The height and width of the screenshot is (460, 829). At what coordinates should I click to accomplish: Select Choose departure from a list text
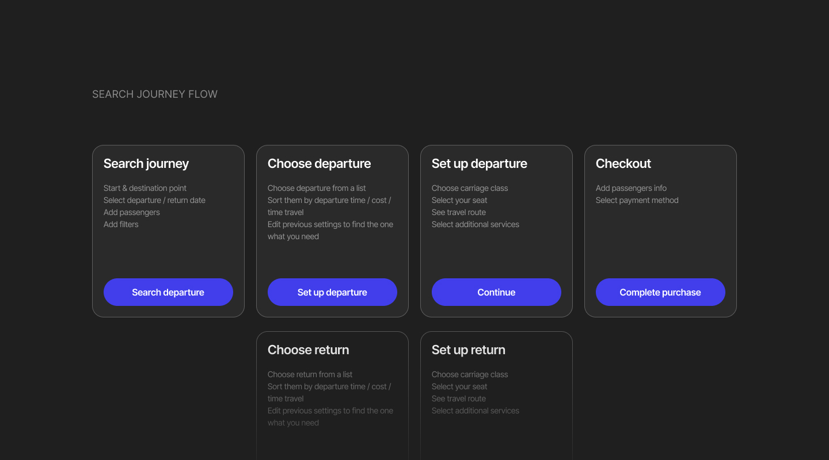pos(317,188)
